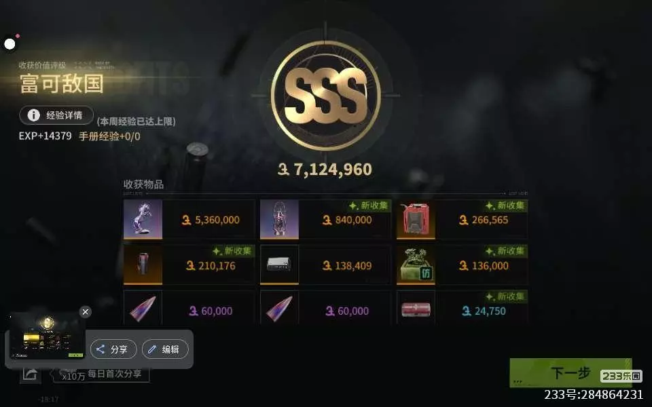Tap the 分享 share button
The height and width of the screenshot is (407, 652).
(x=113, y=349)
